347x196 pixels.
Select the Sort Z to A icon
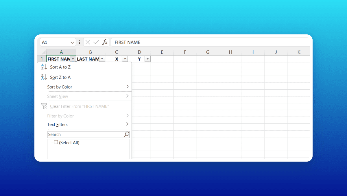(x=44, y=77)
